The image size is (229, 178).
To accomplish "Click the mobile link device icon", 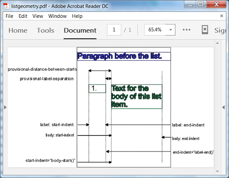I will click(205, 30).
